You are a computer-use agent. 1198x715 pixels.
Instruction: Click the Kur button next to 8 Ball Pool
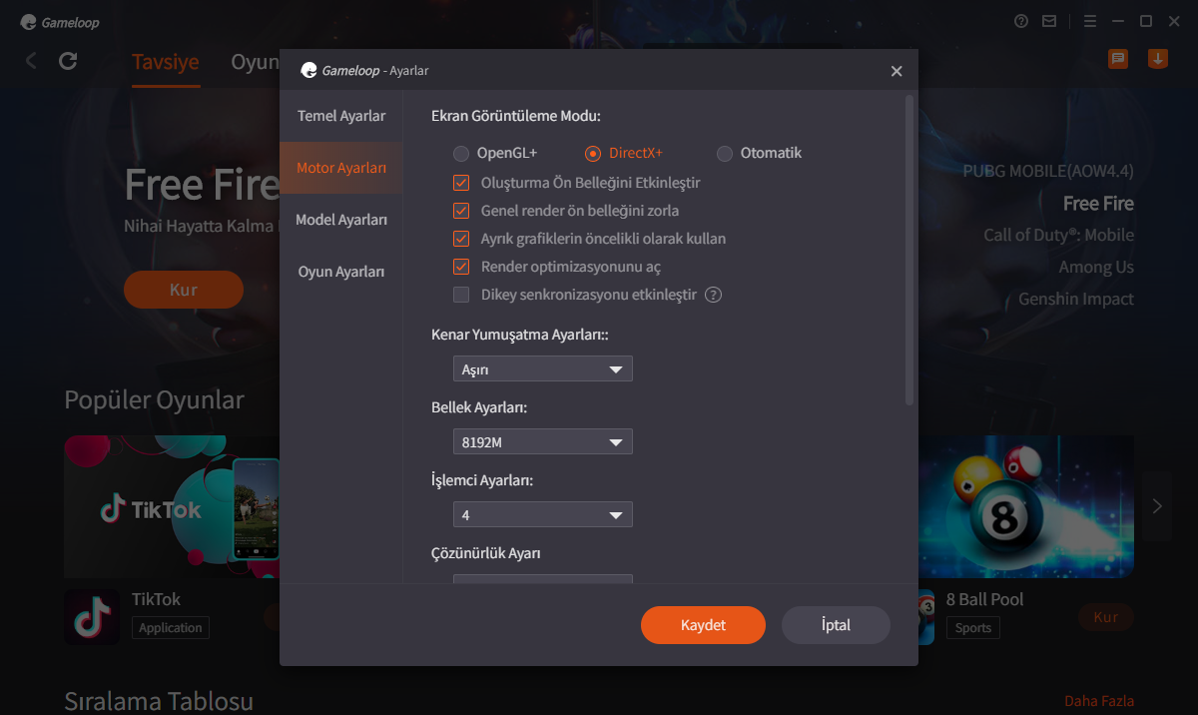(x=1106, y=617)
